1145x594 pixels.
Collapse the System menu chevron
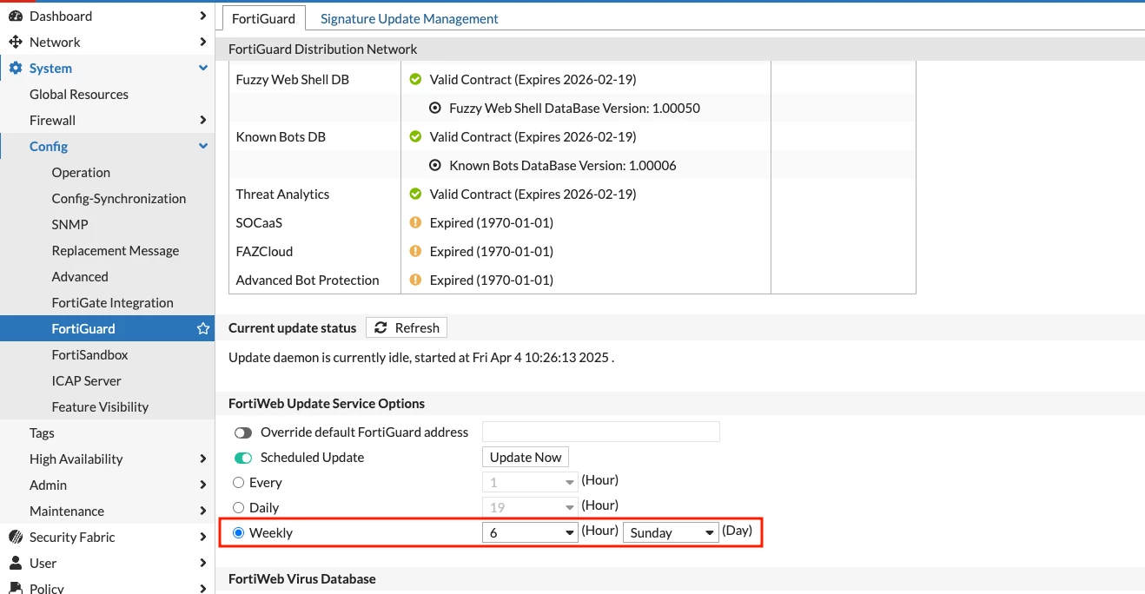(203, 68)
